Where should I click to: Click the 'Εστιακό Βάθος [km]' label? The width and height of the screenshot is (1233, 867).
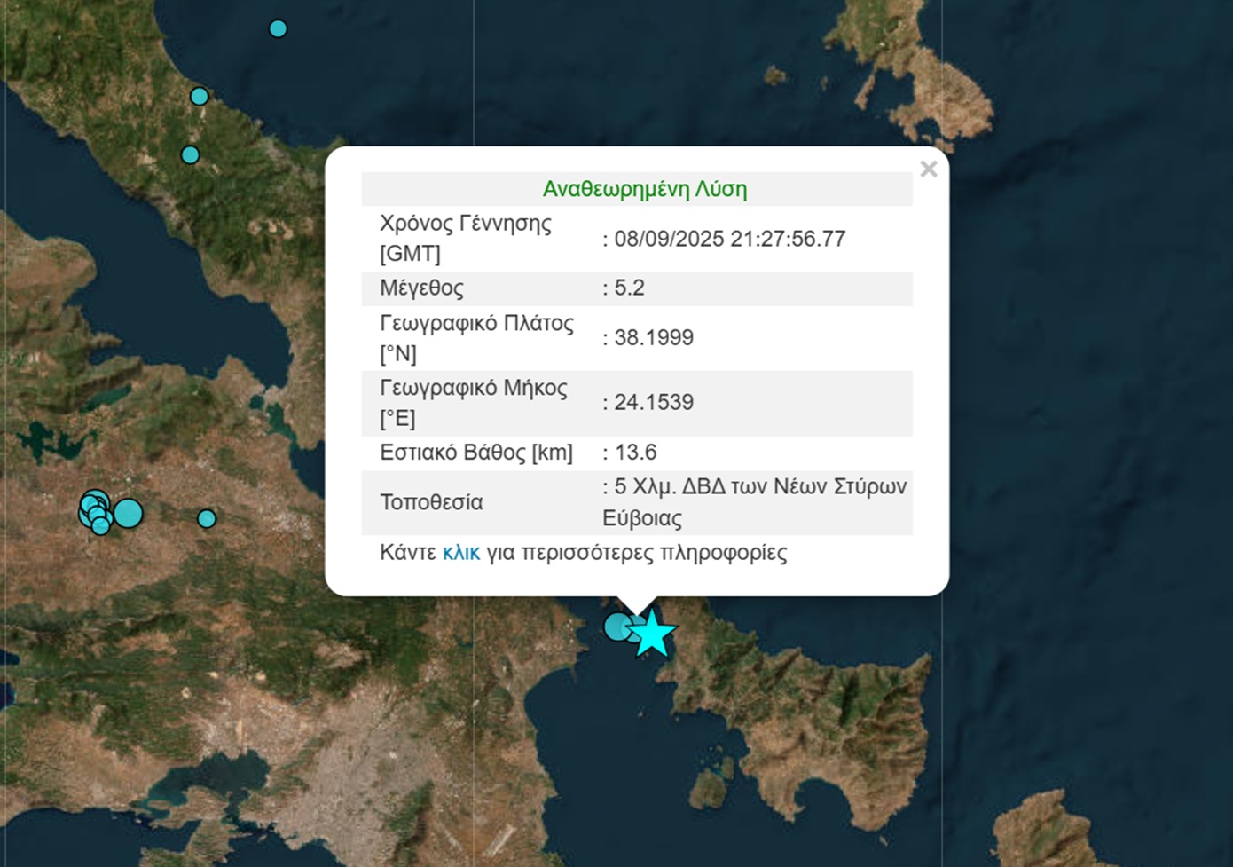coord(476,453)
